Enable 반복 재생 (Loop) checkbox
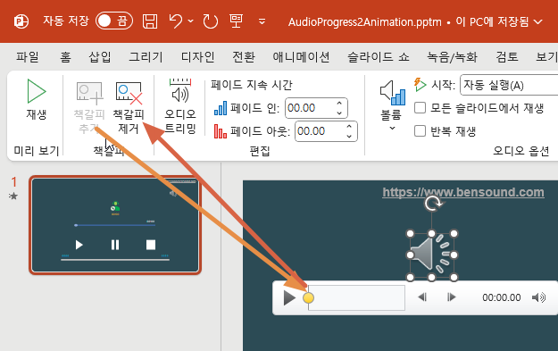This screenshot has height=351, width=558. [x=420, y=131]
